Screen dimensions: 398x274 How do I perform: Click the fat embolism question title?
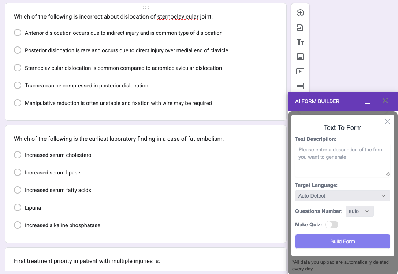(119, 139)
